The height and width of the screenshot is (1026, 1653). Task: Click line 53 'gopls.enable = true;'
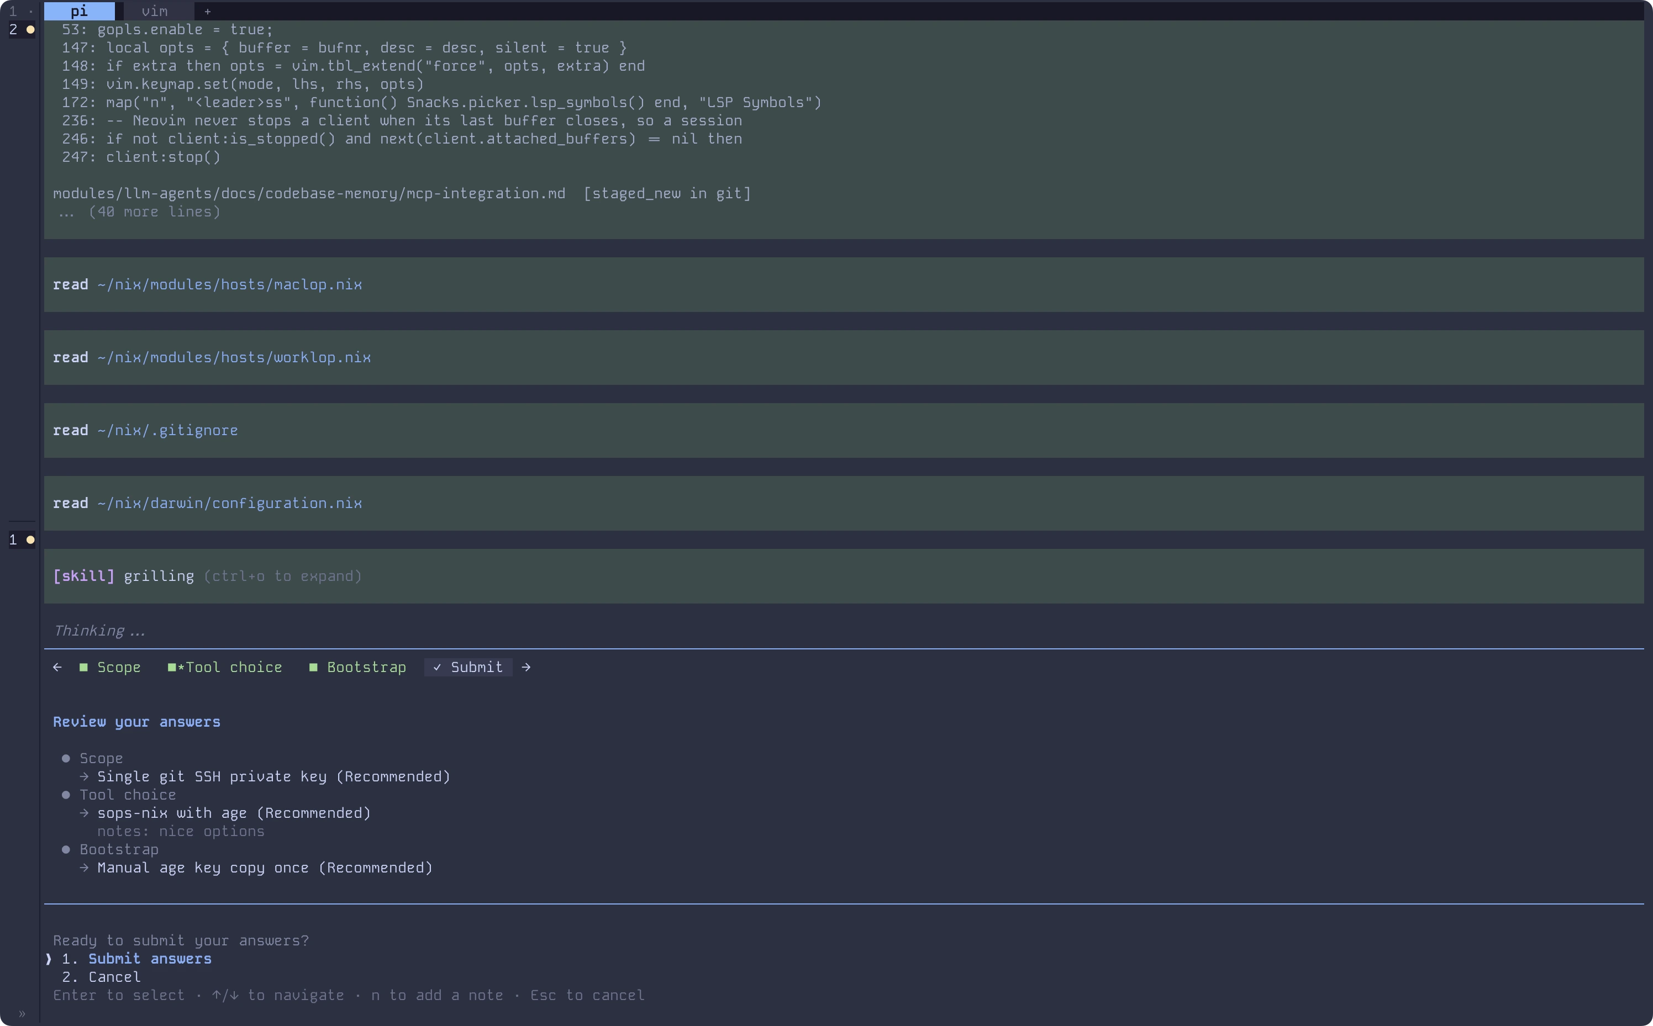167,29
